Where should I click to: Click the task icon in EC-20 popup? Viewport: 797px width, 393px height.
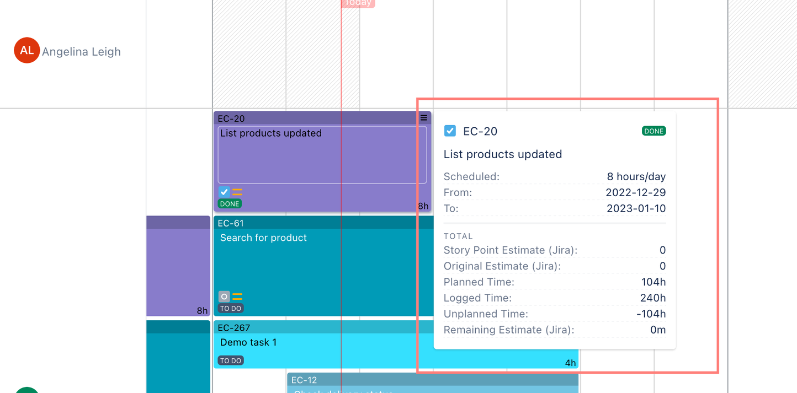click(450, 131)
